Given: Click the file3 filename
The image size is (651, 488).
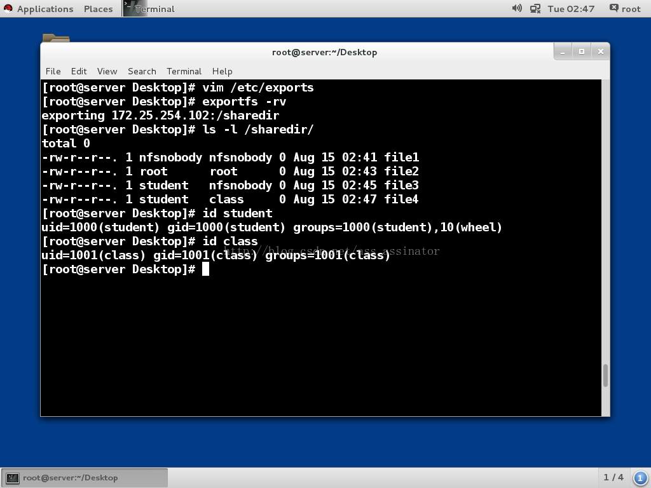Looking at the screenshot, I should (402, 185).
